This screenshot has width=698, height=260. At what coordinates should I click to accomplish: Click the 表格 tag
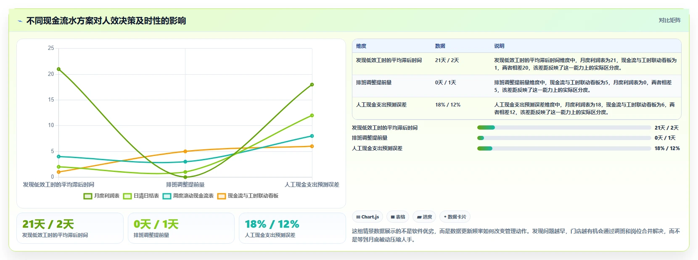tap(398, 217)
